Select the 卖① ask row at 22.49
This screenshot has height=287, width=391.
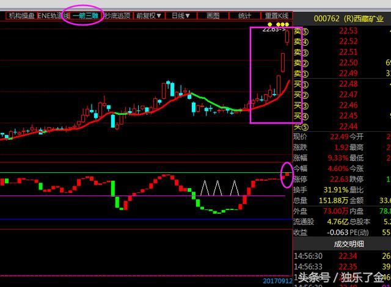(342, 74)
